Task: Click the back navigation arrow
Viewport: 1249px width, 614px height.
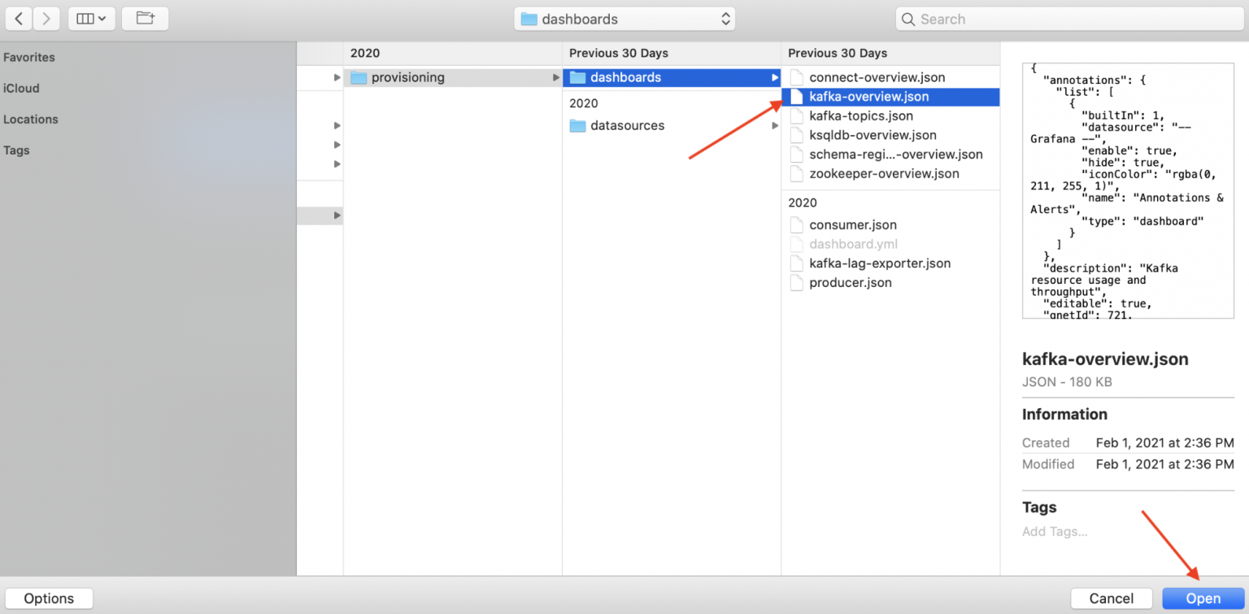Action: click(19, 19)
